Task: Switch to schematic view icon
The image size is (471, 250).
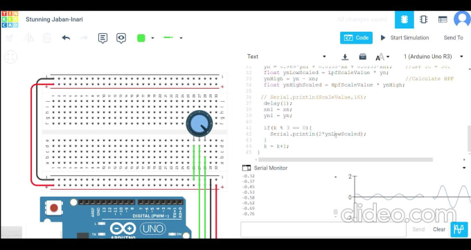Action: click(x=423, y=19)
